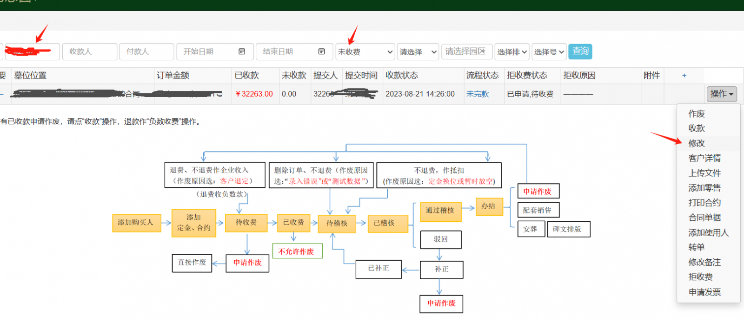Viewport: 744px width, 321px height.
Task: Toggle the 操作 actions button
Action: pos(721,94)
